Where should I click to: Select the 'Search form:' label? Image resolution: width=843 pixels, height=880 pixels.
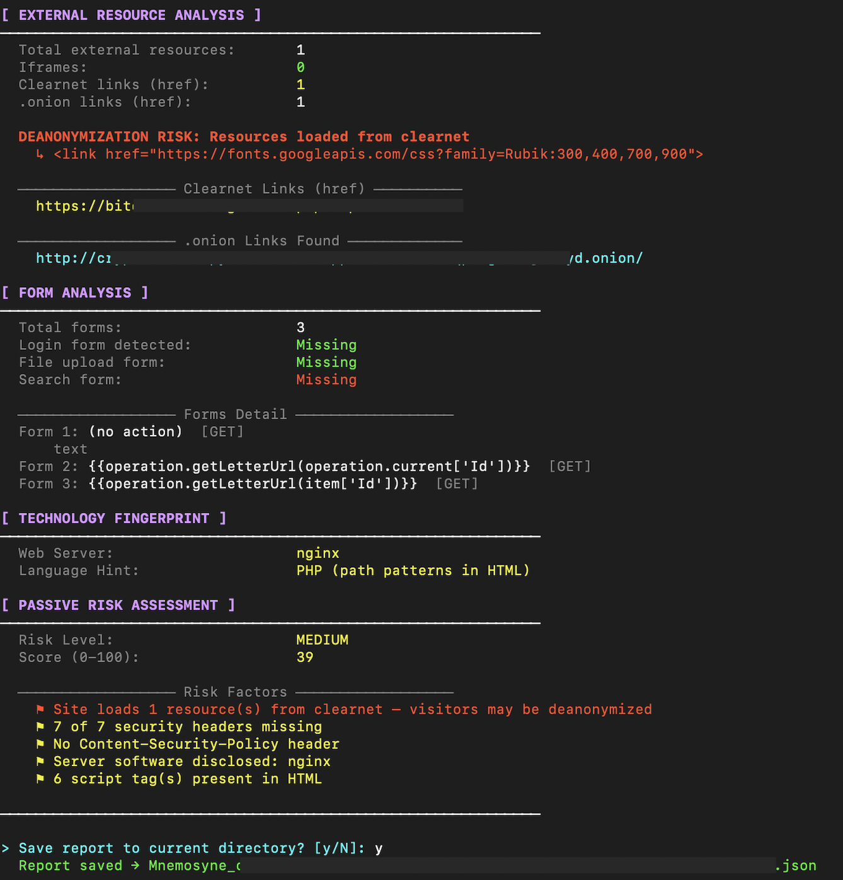(70, 380)
